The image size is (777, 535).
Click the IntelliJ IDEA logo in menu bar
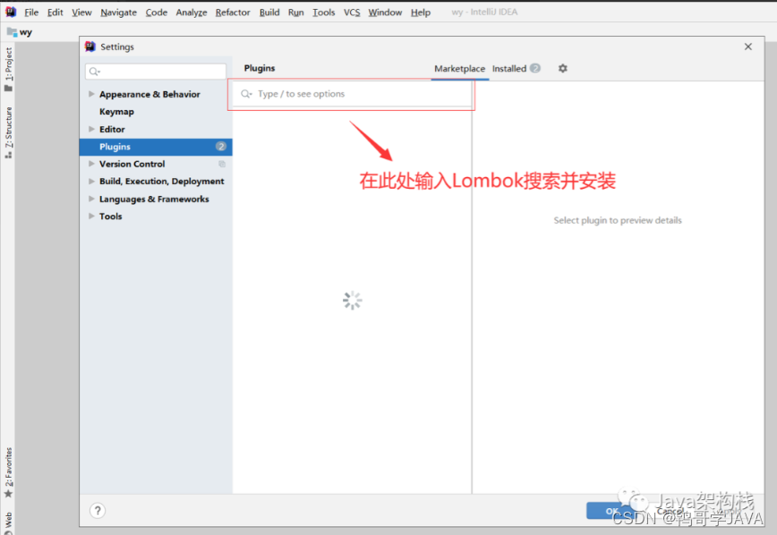[11, 12]
